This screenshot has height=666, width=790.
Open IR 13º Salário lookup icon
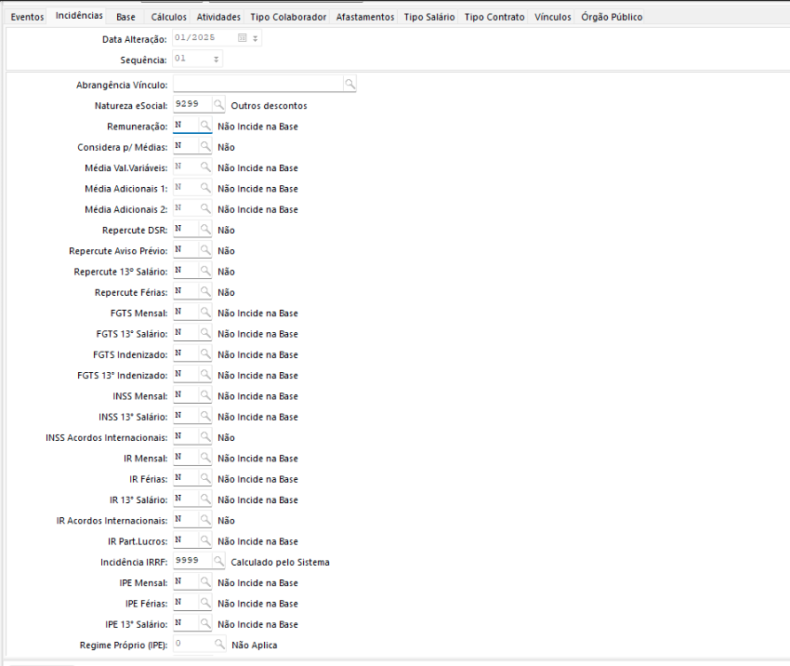pyautogui.click(x=205, y=499)
